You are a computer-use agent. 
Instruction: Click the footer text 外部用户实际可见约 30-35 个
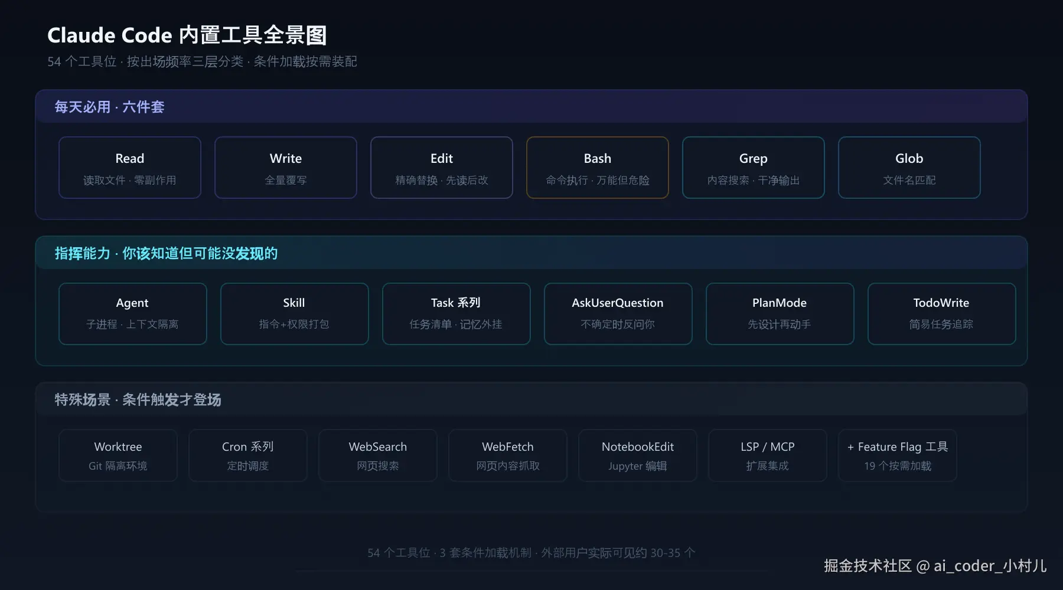click(618, 553)
